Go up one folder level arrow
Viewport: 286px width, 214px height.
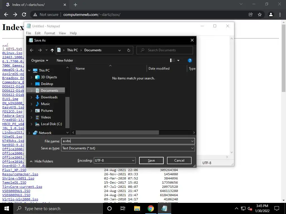coord(52,50)
